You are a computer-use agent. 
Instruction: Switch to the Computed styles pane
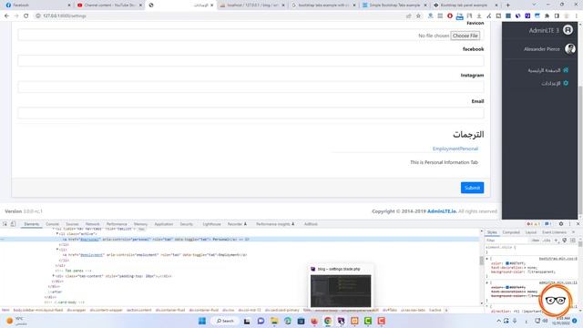[511, 232]
